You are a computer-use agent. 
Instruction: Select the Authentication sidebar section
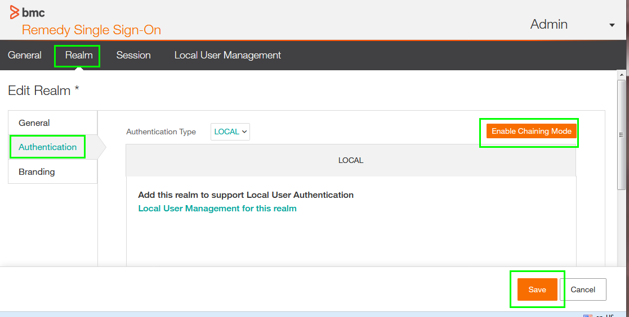52,147
